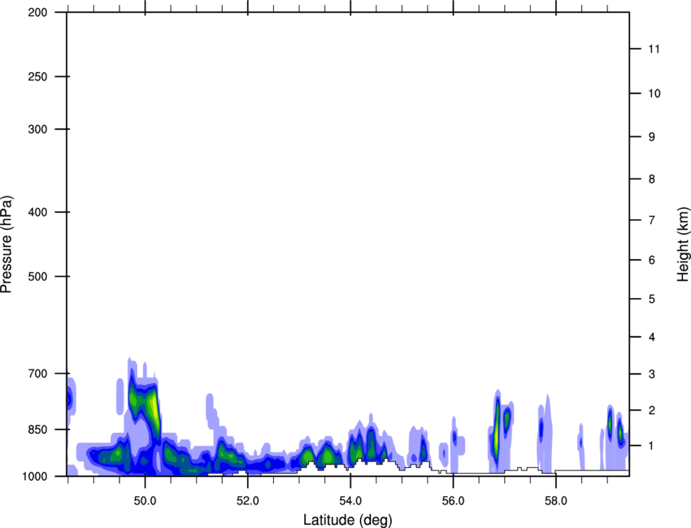Pick the 5 km height label
This screenshot has width=691, height=528.
[x=652, y=300]
